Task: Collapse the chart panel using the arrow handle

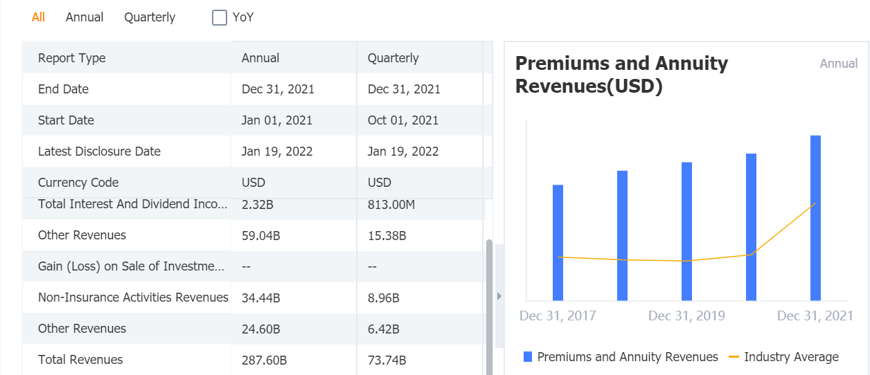Action: pyautogui.click(x=499, y=296)
